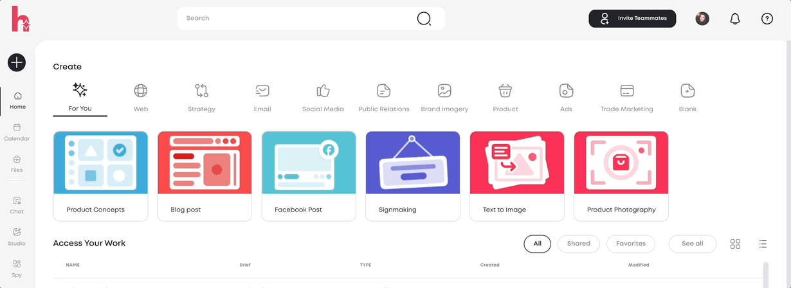Open Chat from sidebar
Viewport: 791px width, 288px height.
click(x=17, y=205)
